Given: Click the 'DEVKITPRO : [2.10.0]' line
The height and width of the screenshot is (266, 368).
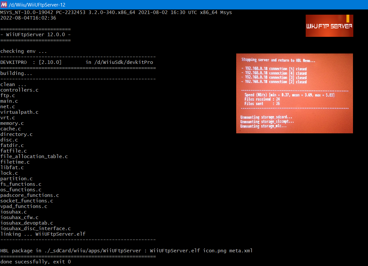Looking at the screenshot, I should [77, 62].
